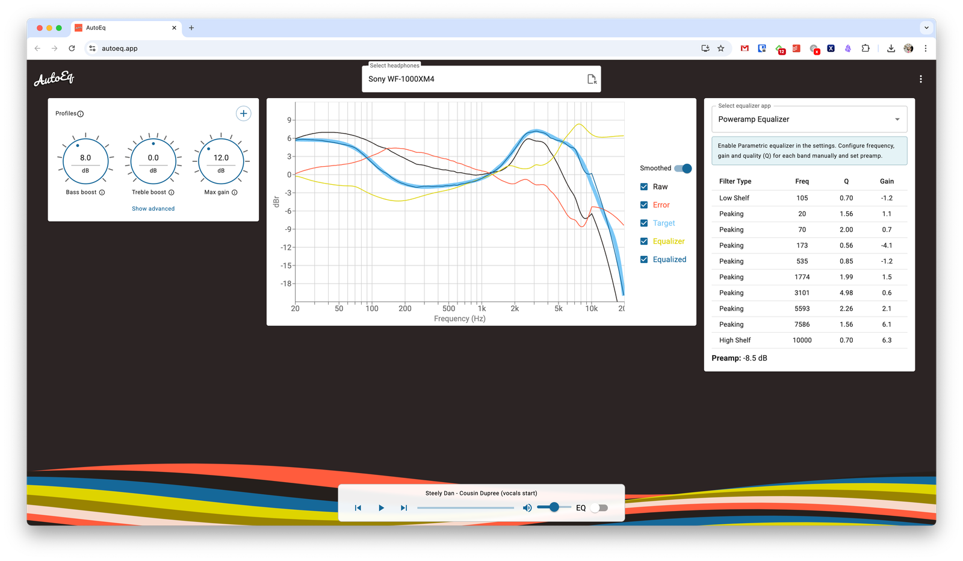Open the Chrome three-dot menu
The height and width of the screenshot is (561, 963).
pyautogui.click(x=926, y=48)
